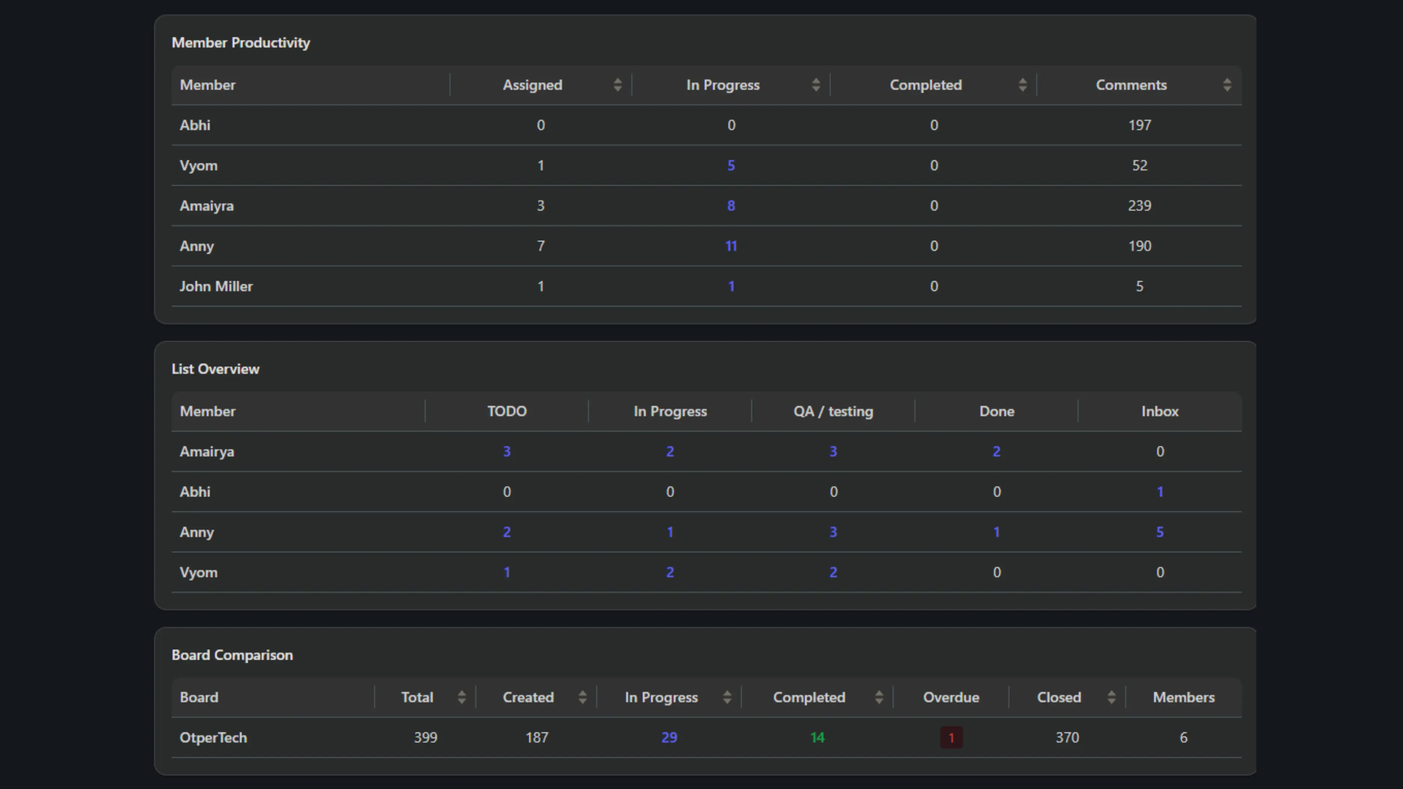Sort Board Comparison by Created column

(x=582, y=697)
